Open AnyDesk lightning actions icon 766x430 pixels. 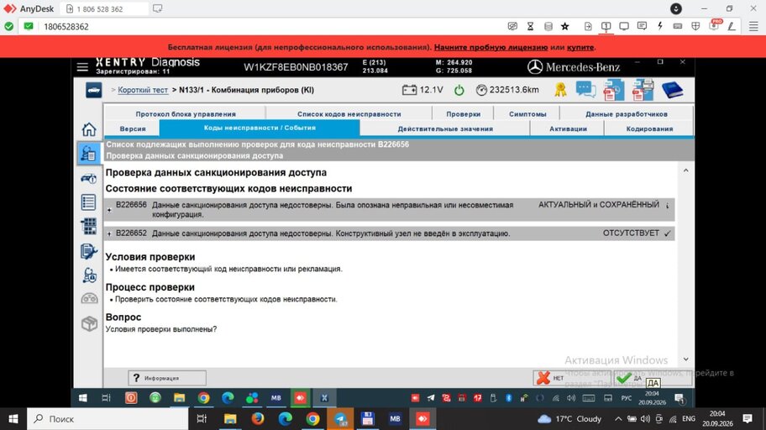tap(660, 26)
